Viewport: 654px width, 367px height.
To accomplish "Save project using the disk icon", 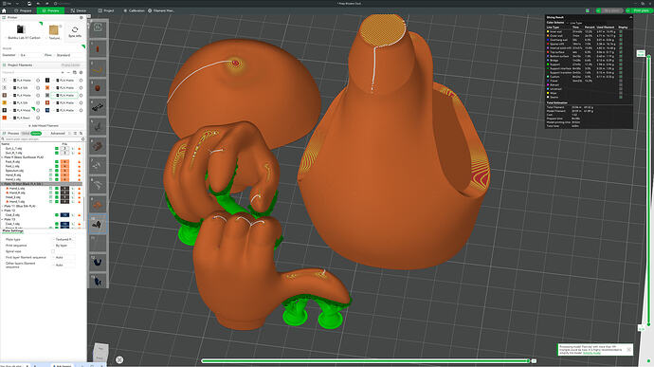I will pos(28,4).
